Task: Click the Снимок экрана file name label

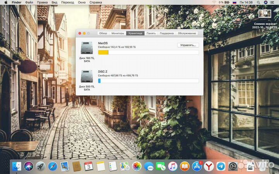Action: (x=265, y=26)
